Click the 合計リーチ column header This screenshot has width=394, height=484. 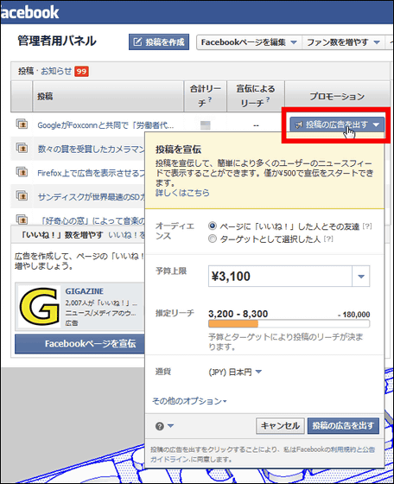[206, 96]
